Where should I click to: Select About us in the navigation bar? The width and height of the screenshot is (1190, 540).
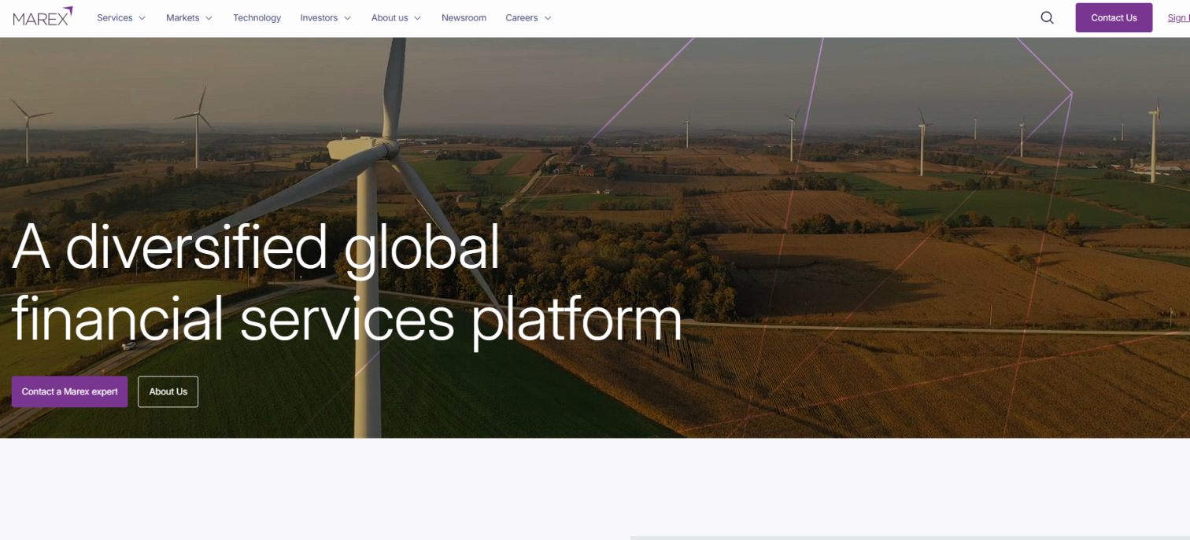point(390,18)
